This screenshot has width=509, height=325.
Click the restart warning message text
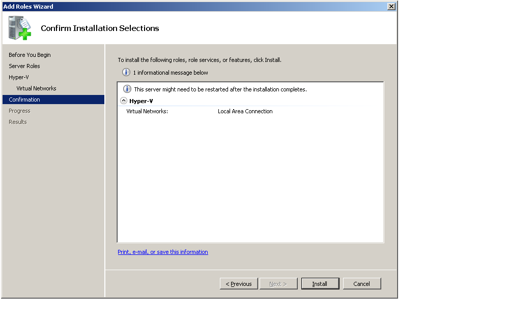coord(220,89)
